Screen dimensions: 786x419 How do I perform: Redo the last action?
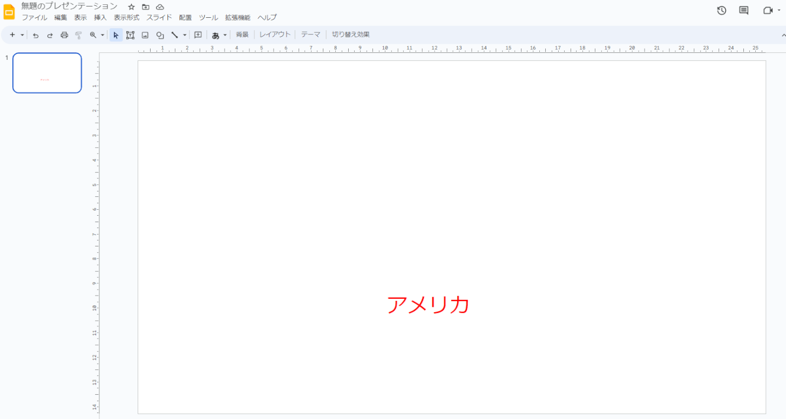(50, 35)
